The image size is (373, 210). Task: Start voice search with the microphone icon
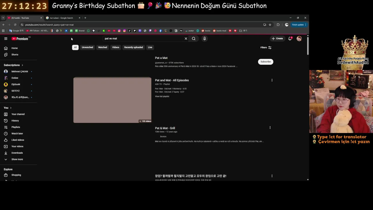(x=205, y=38)
